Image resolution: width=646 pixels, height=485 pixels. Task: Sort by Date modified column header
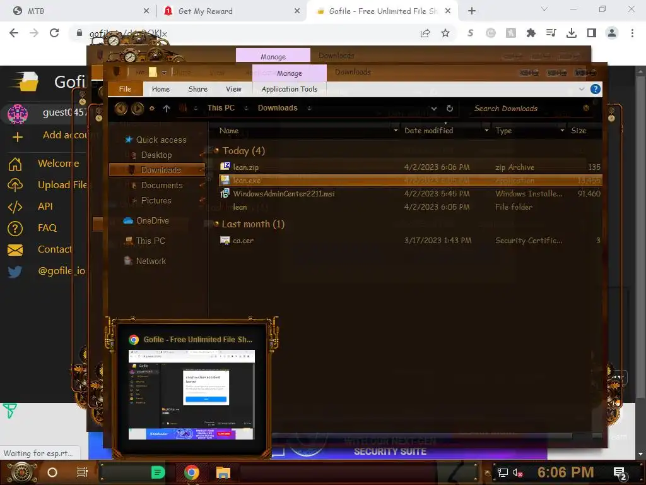pyautogui.click(x=429, y=131)
